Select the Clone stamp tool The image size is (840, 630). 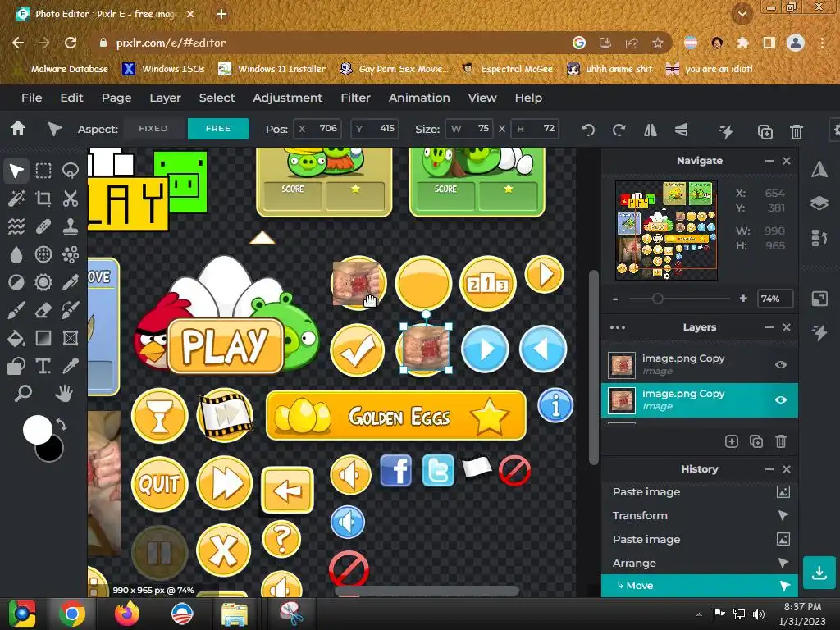(x=71, y=226)
